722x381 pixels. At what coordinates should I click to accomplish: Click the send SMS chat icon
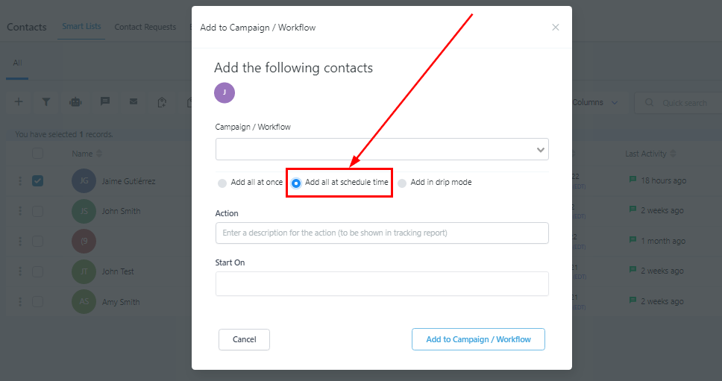105,102
